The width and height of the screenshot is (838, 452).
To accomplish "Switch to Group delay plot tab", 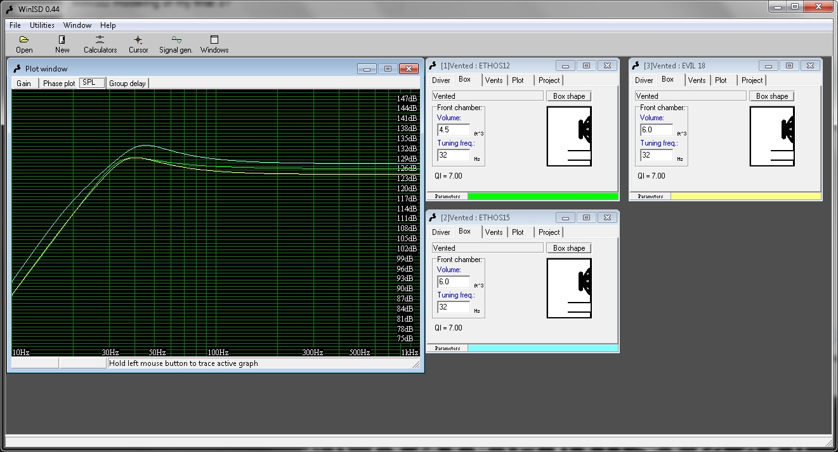I will 128,84.
